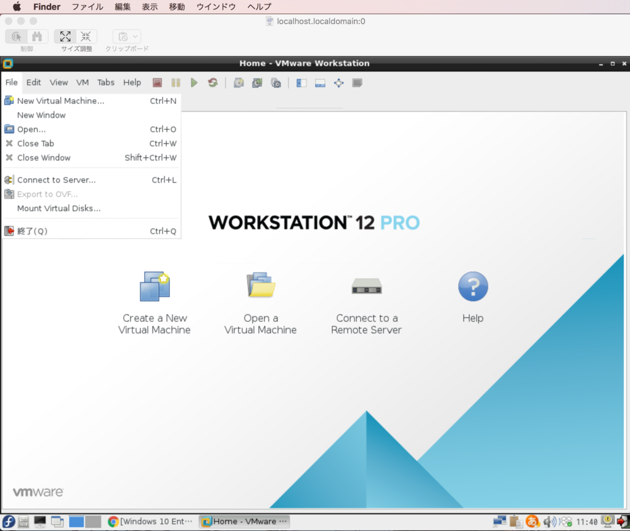
Task: Choose Close Window in the File menu
Action: click(x=91, y=158)
